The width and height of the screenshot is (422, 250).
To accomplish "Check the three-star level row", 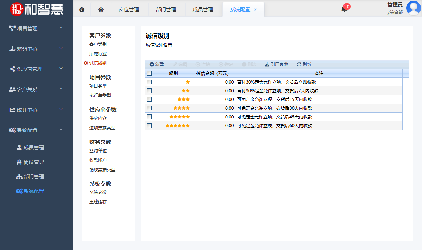I will pos(150,100).
